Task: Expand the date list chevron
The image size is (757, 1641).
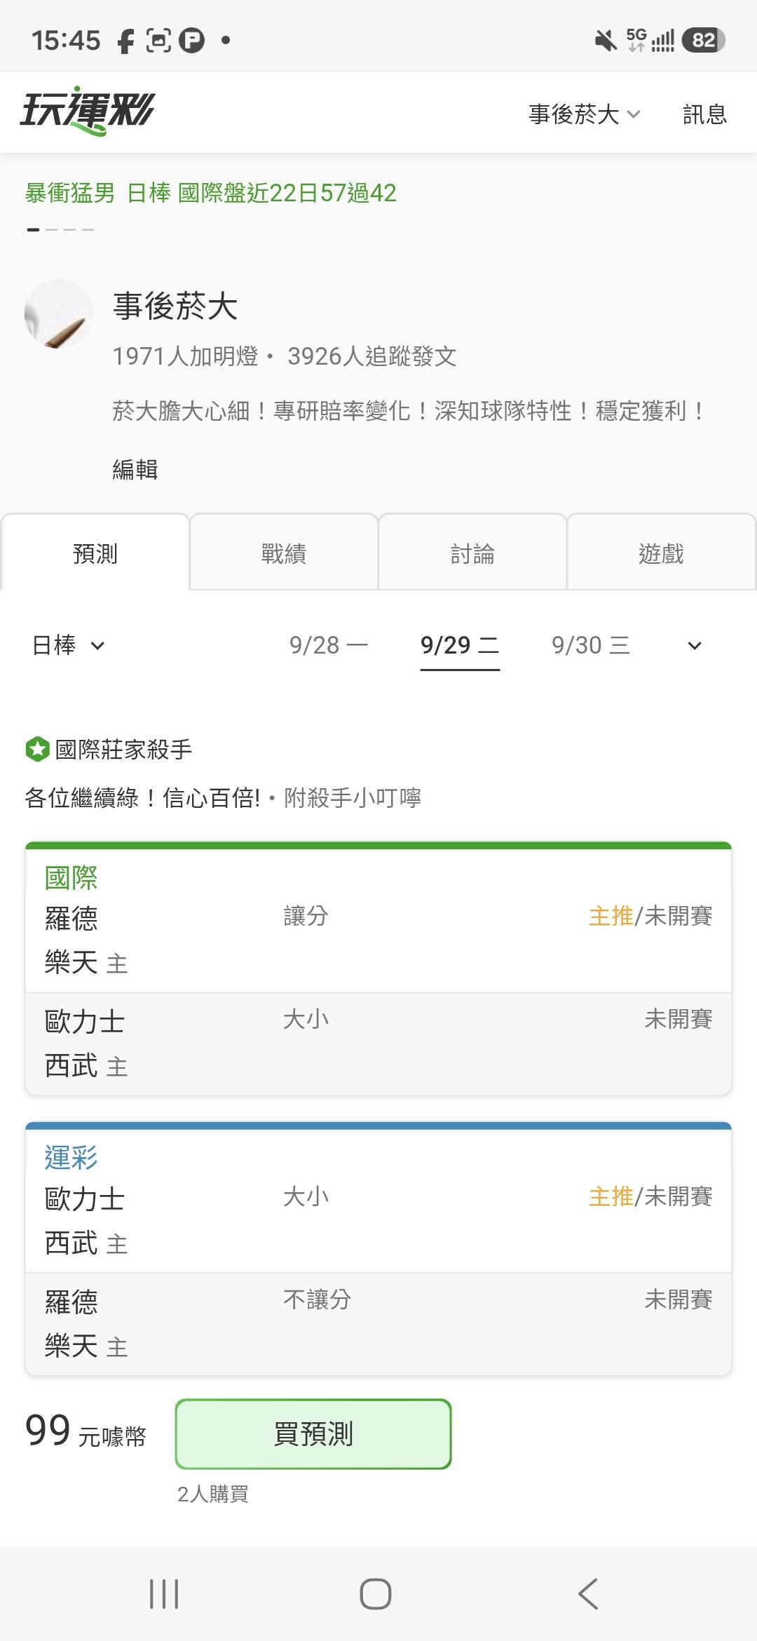Action: (x=695, y=646)
